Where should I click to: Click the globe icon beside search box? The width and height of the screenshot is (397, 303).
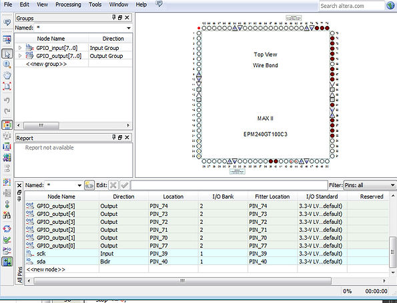tap(390, 5)
